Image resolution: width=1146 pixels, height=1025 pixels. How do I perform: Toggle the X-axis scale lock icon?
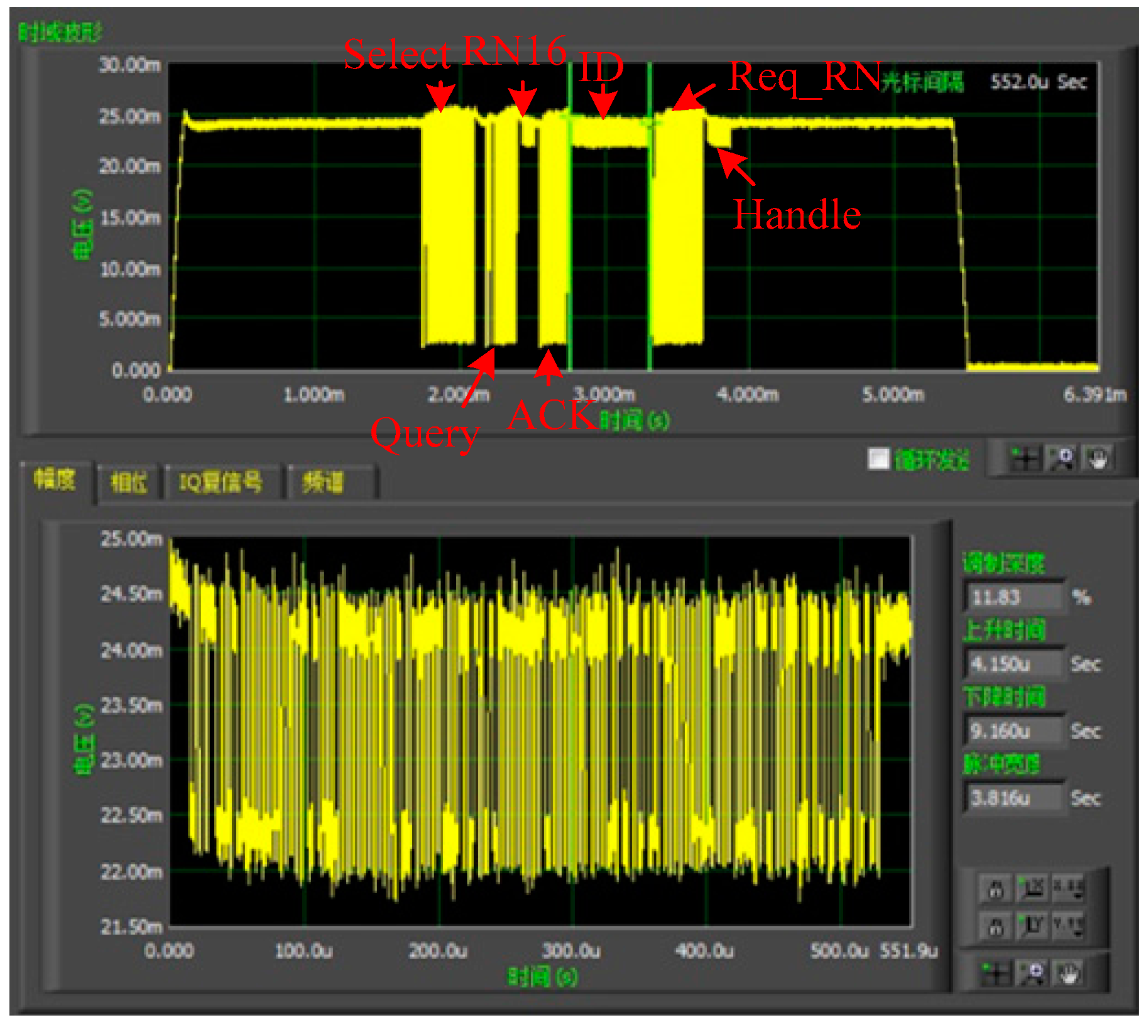click(996, 888)
